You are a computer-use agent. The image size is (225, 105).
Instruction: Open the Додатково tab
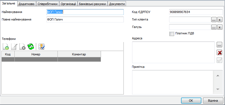[26, 4]
